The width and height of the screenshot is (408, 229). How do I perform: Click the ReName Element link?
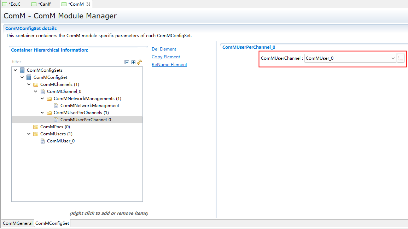(169, 65)
